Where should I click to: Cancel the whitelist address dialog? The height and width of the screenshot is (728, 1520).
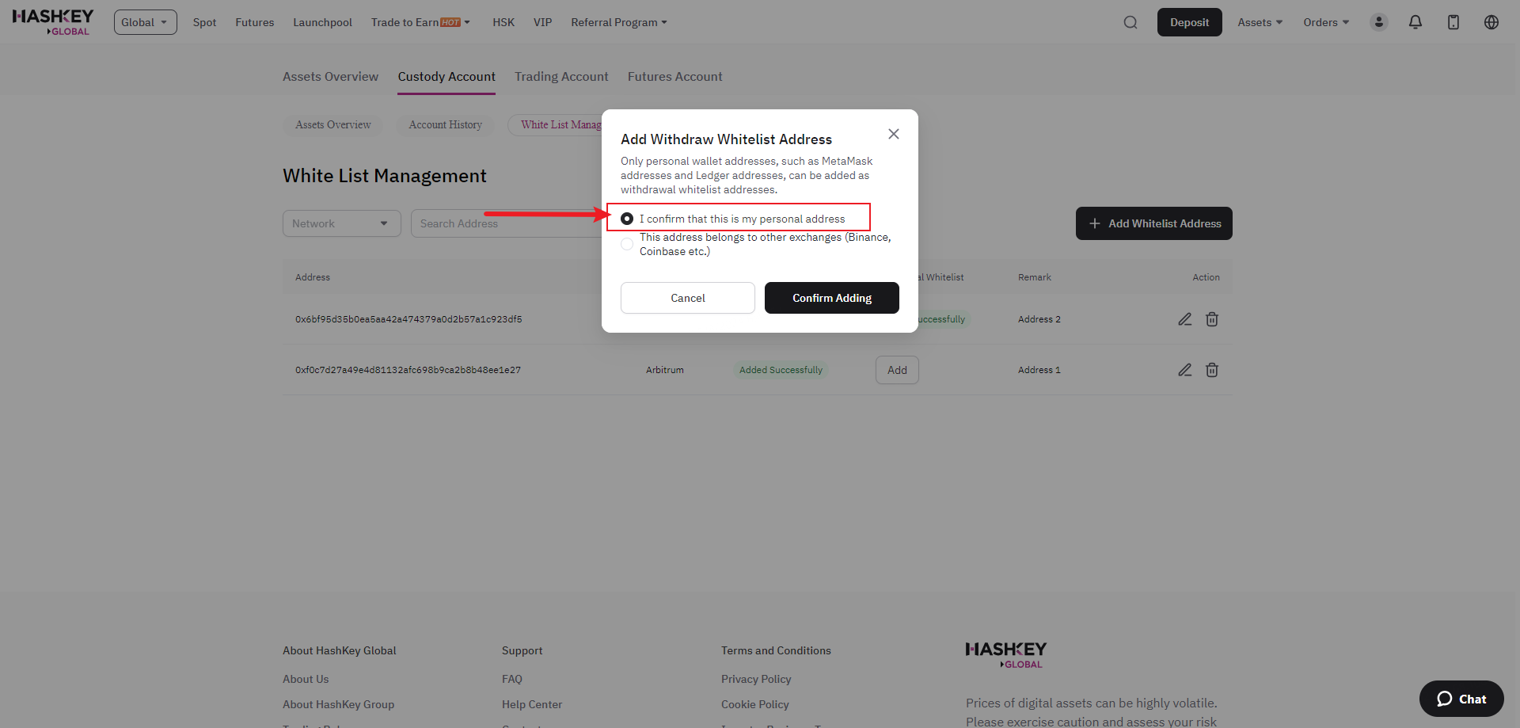pyautogui.click(x=687, y=298)
